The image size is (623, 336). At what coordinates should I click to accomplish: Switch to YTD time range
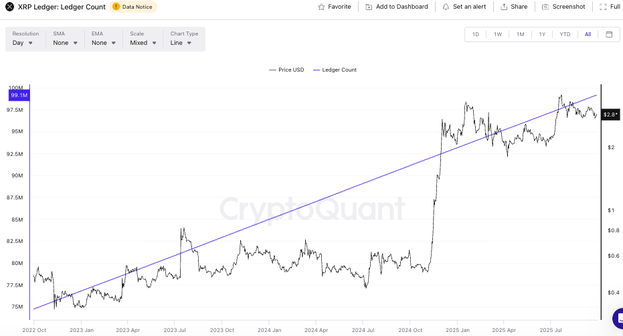[565, 34]
